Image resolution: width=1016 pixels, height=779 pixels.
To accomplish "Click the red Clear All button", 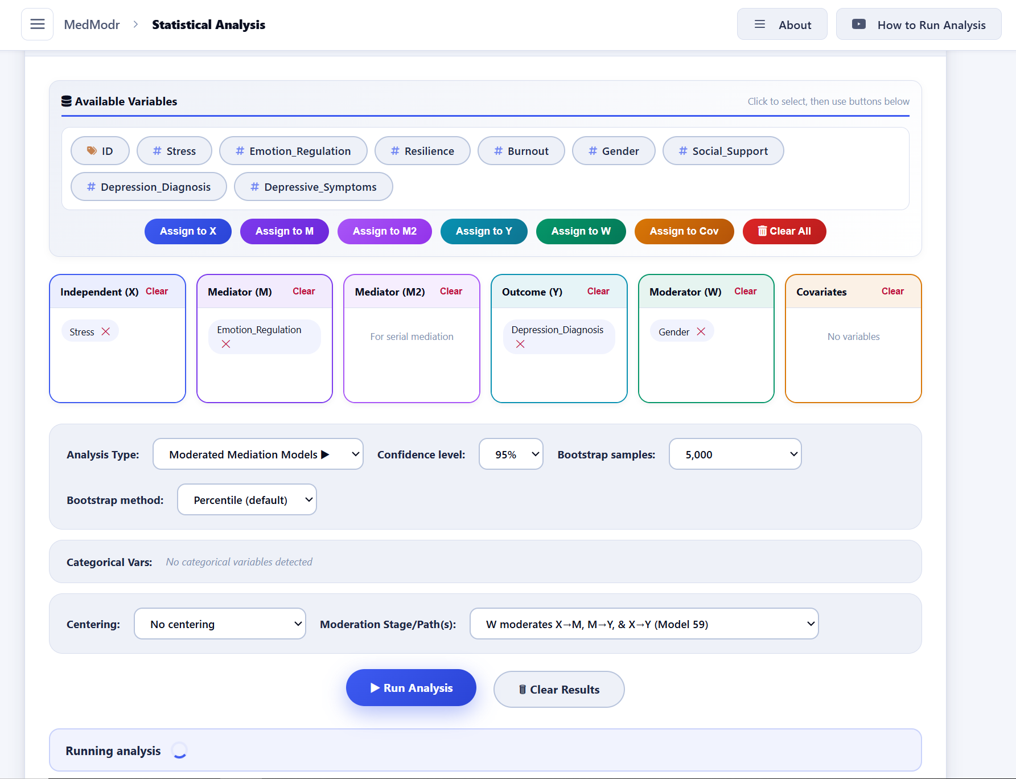I will pyautogui.click(x=784, y=231).
